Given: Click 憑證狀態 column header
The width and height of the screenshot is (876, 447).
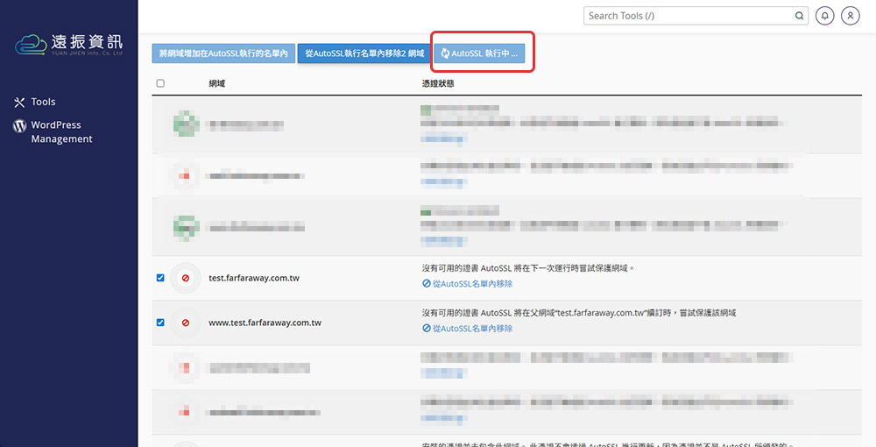Looking at the screenshot, I should [438, 83].
